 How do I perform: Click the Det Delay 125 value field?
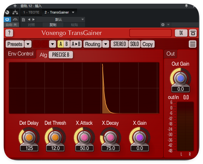tap(29, 148)
